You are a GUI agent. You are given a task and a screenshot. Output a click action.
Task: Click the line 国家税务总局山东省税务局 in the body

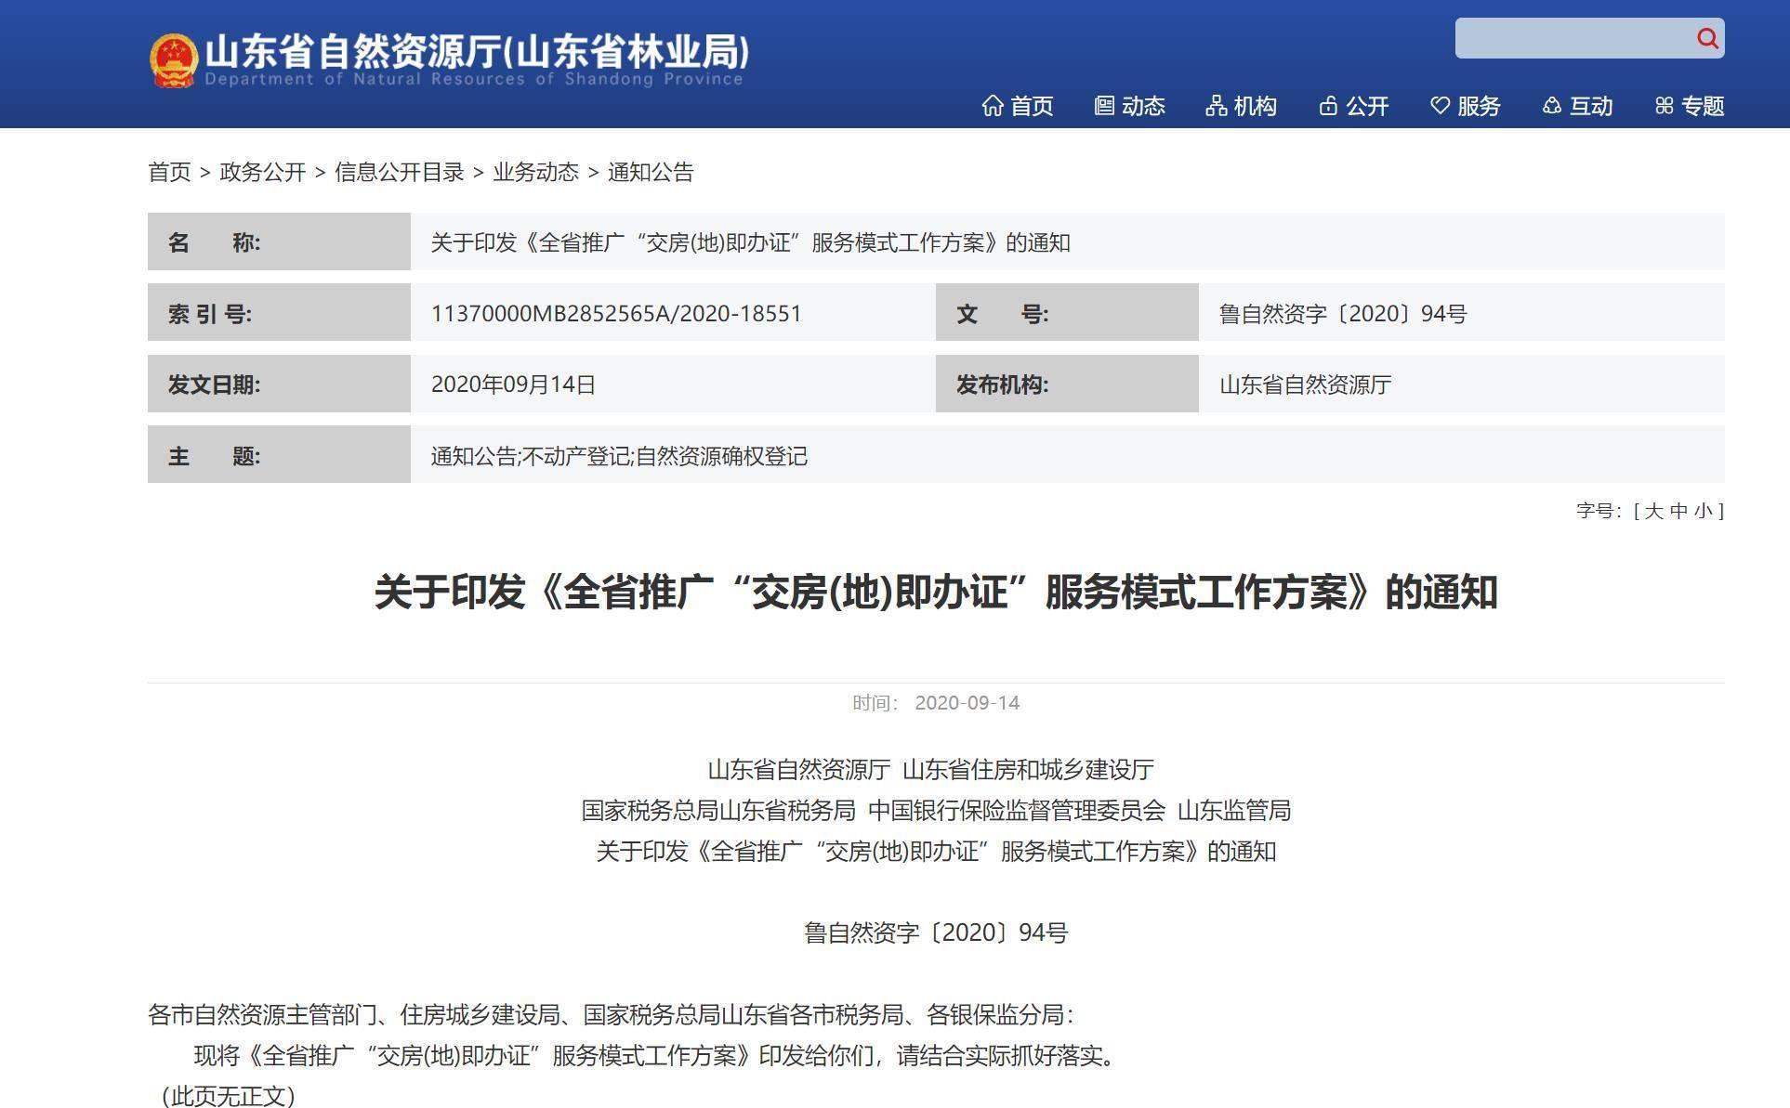718,811
